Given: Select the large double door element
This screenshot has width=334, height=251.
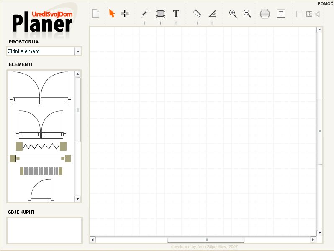Looking at the screenshot, I should tap(40, 88).
